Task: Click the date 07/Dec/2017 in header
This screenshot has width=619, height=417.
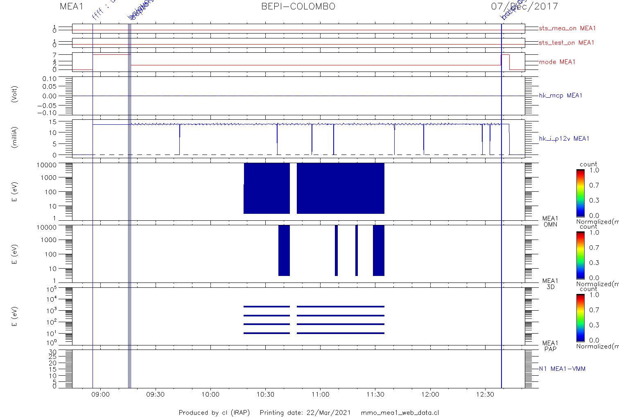Action: click(524, 7)
